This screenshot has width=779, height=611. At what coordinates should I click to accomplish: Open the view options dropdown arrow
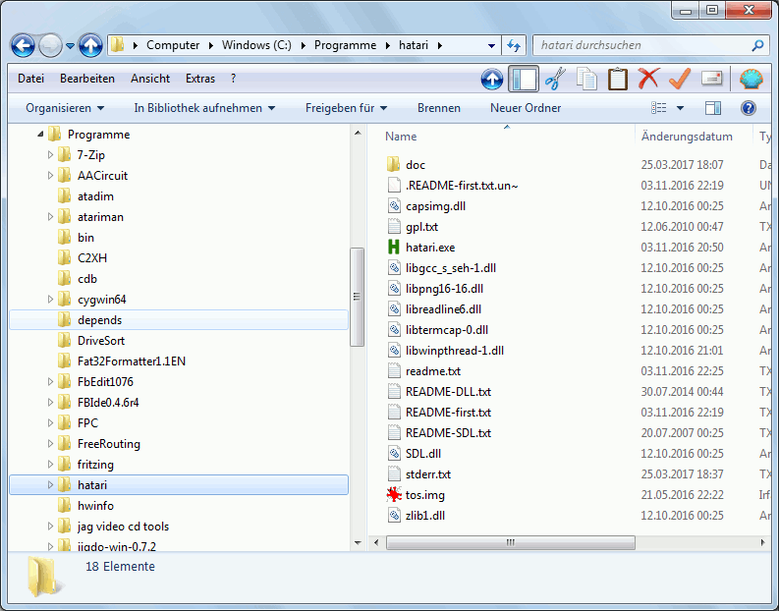coord(680,108)
